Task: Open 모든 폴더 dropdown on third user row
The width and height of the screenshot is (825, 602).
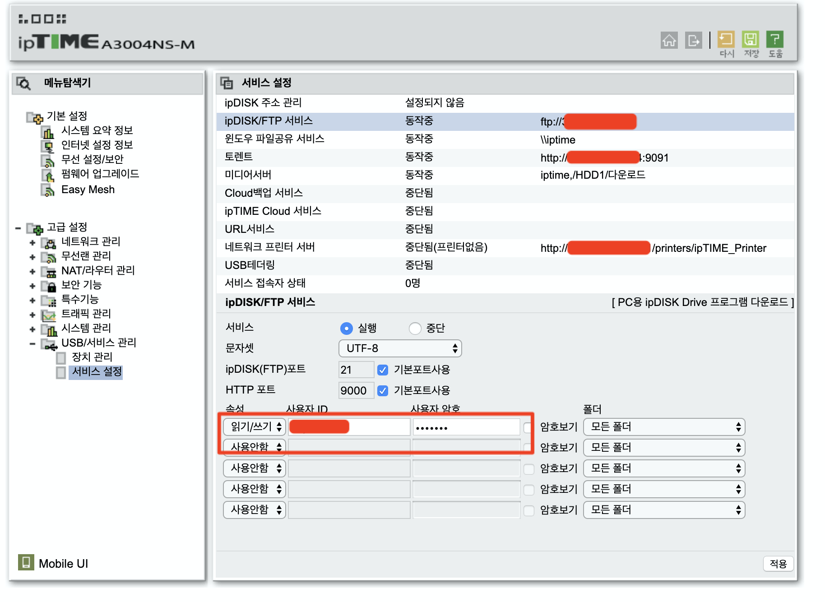Action: pos(664,468)
